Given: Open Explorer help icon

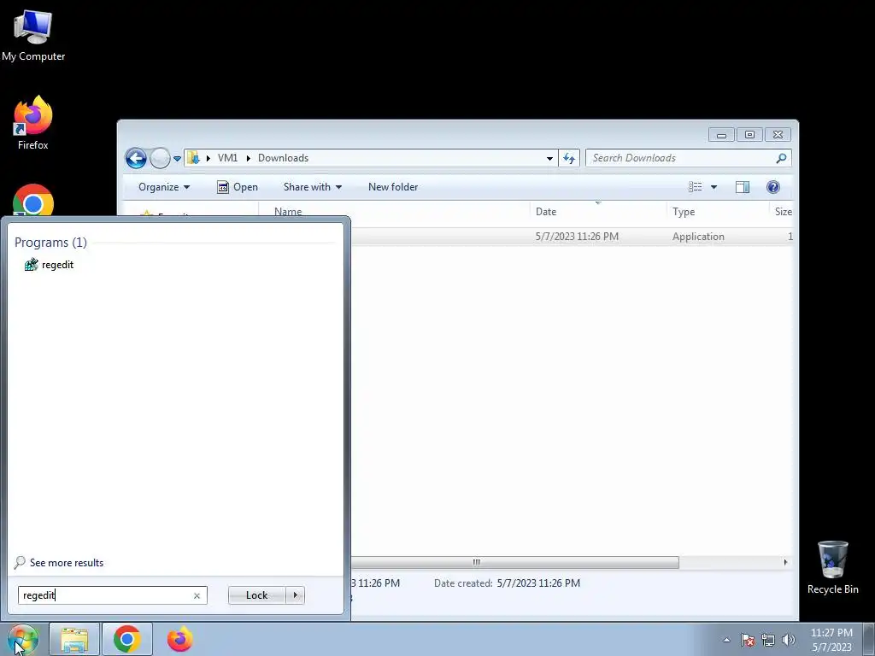Looking at the screenshot, I should (x=772, y=187).
